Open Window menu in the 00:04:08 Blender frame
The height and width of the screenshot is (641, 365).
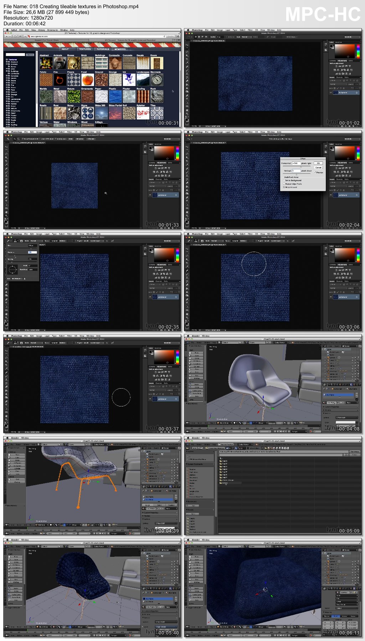pyautogui.click(x=206, y=336)
